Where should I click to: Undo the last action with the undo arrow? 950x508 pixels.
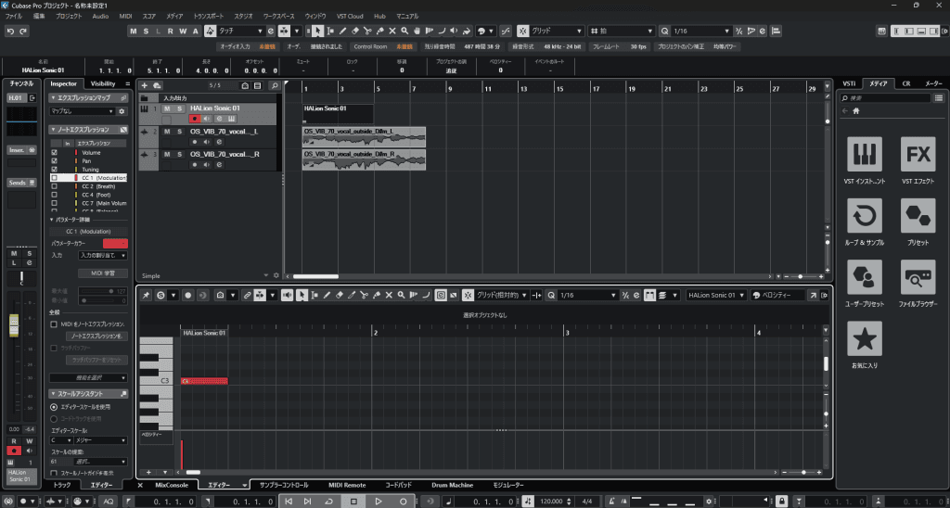[x=10, y=31]
